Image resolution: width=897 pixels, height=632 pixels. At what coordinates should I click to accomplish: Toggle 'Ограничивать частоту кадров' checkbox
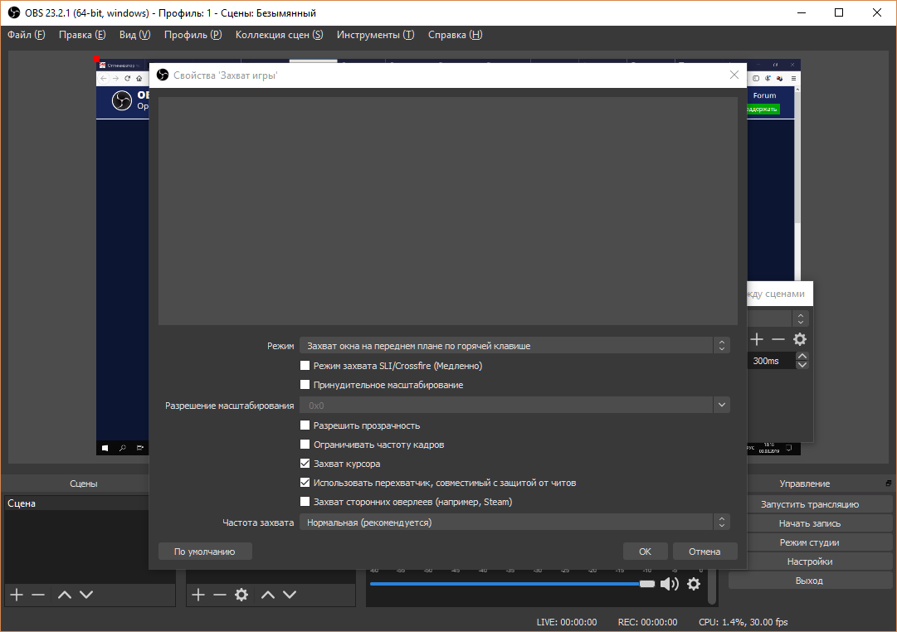pyautogui.click(x=305, y=445)
